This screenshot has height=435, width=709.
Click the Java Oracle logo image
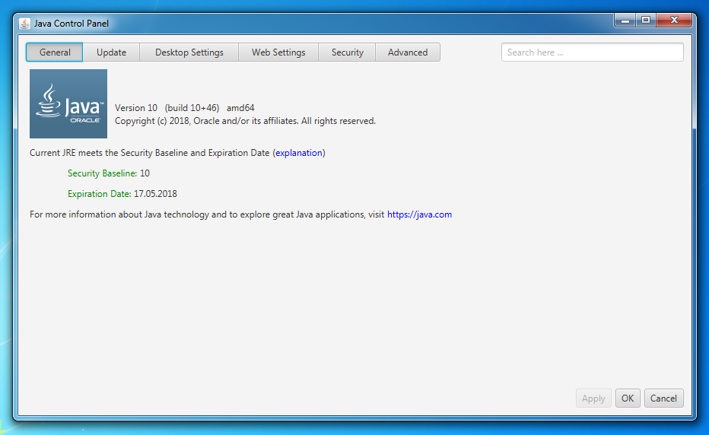click(x=68, y=103)
